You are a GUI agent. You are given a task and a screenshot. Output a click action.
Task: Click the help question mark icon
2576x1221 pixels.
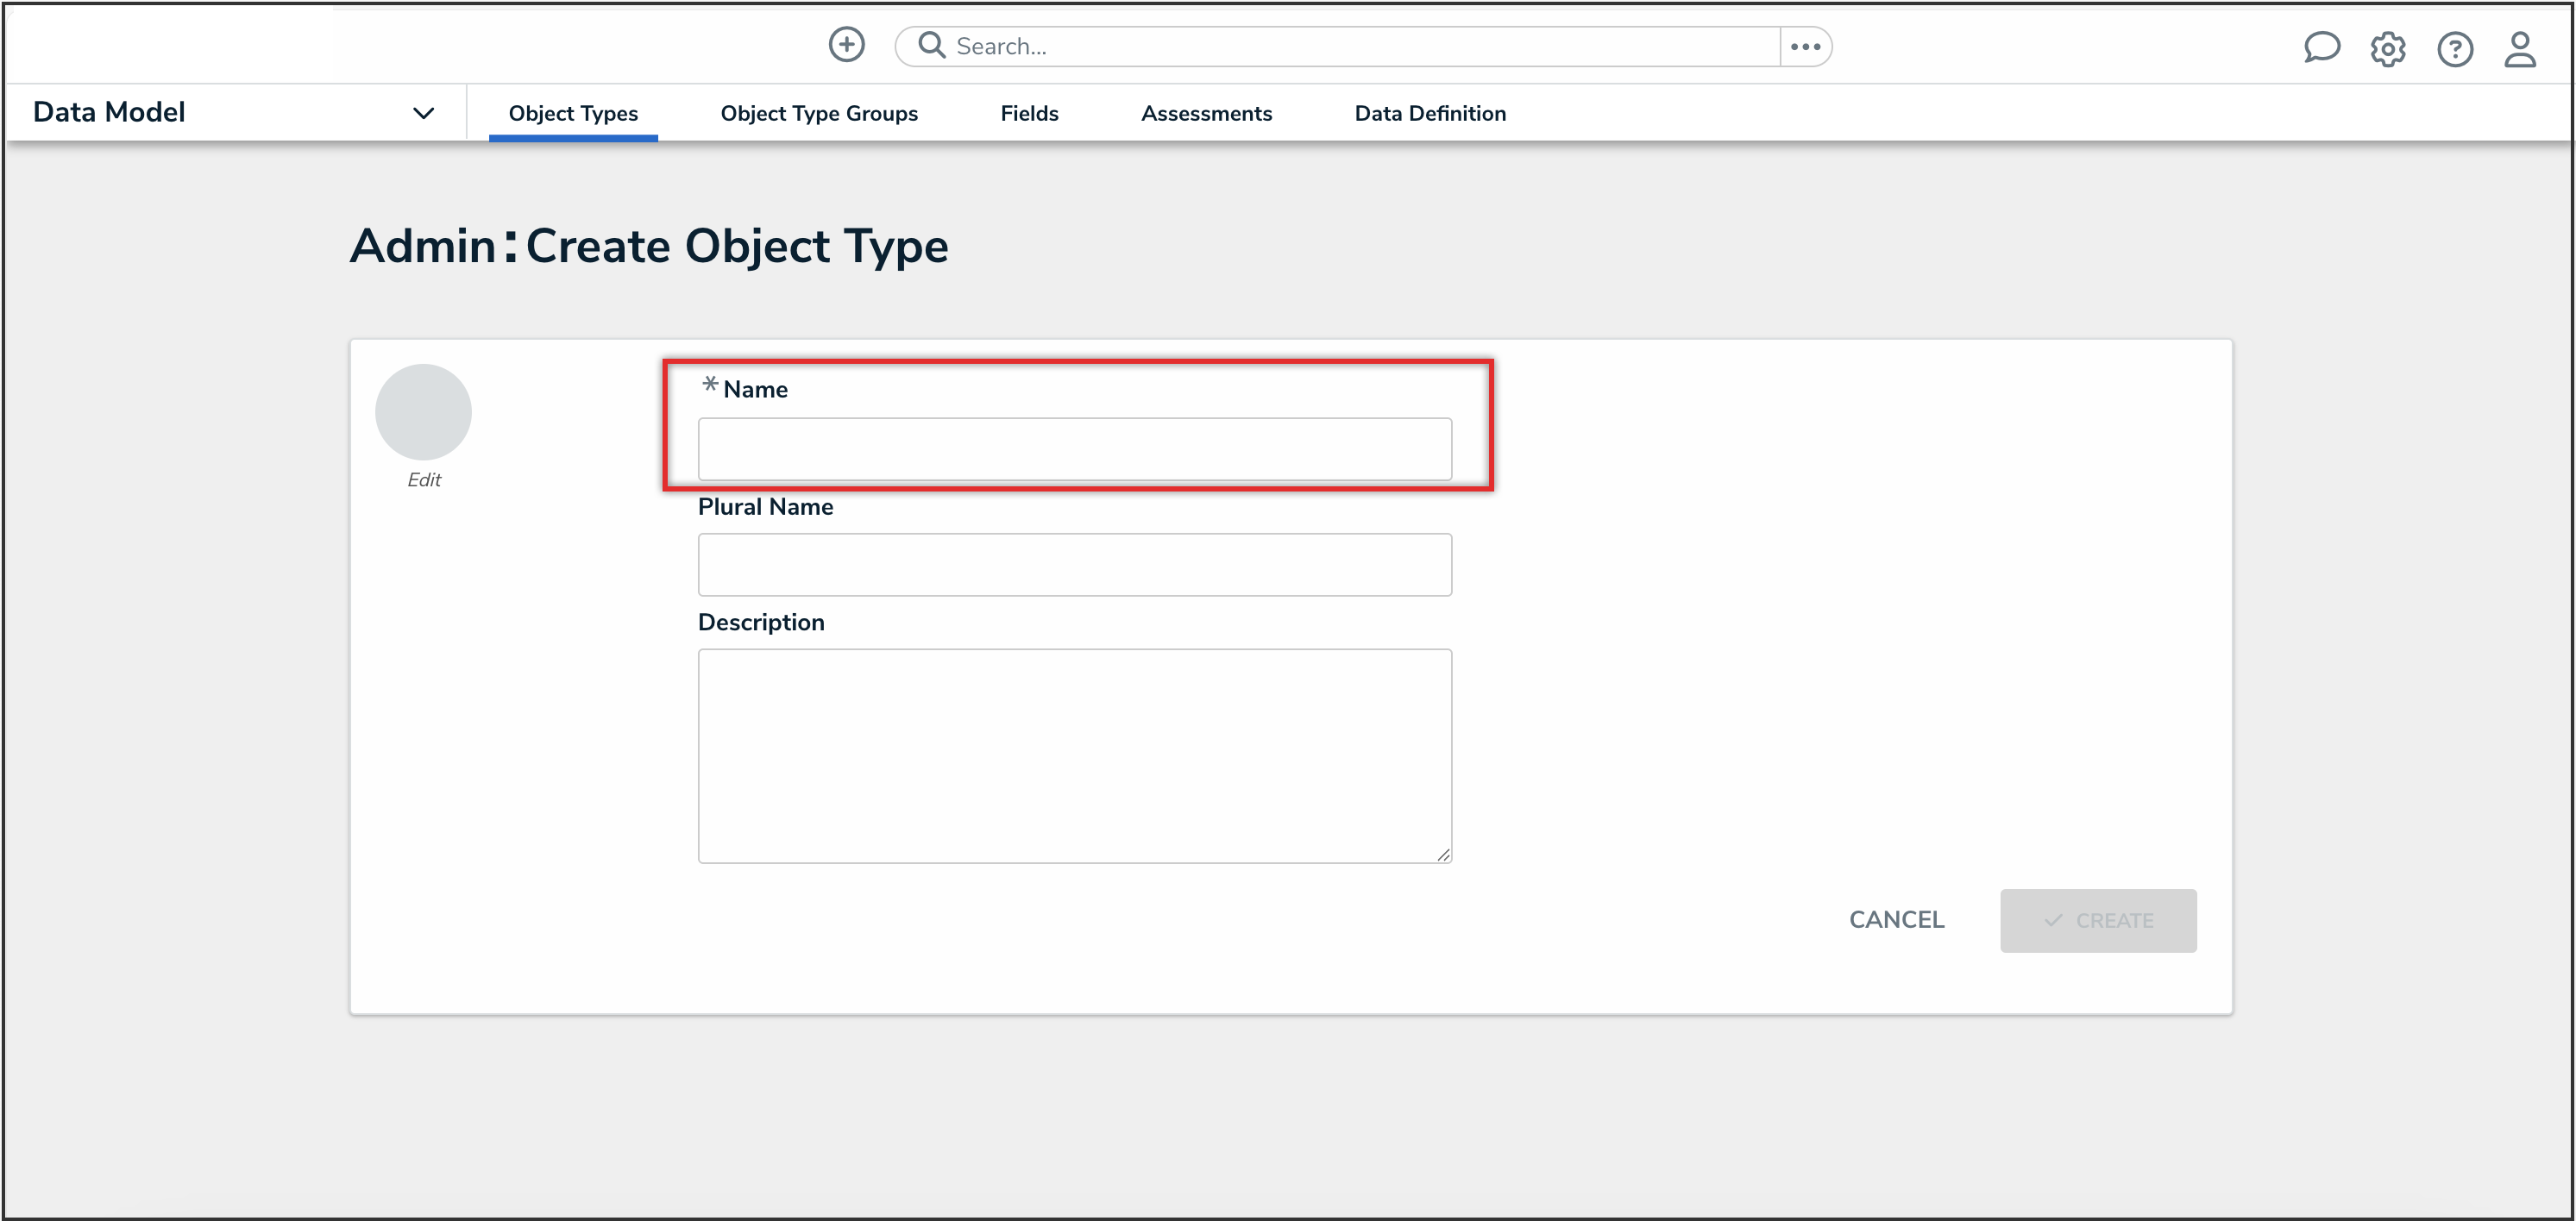point(2454,48)
